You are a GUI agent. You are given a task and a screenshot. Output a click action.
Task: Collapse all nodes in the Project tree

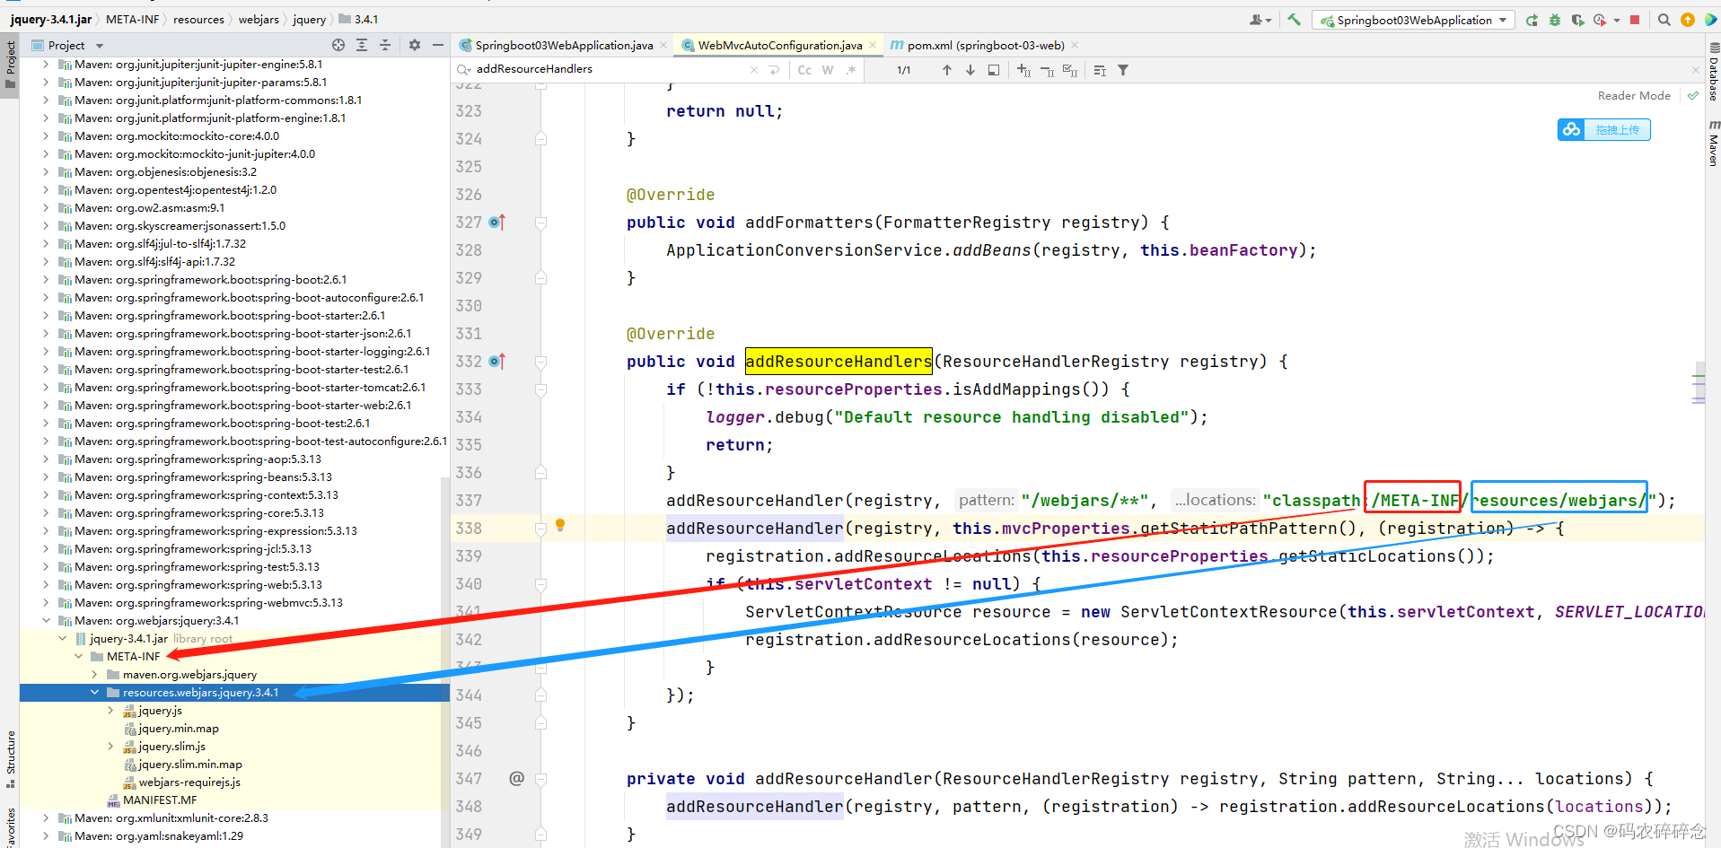(385, 45)
